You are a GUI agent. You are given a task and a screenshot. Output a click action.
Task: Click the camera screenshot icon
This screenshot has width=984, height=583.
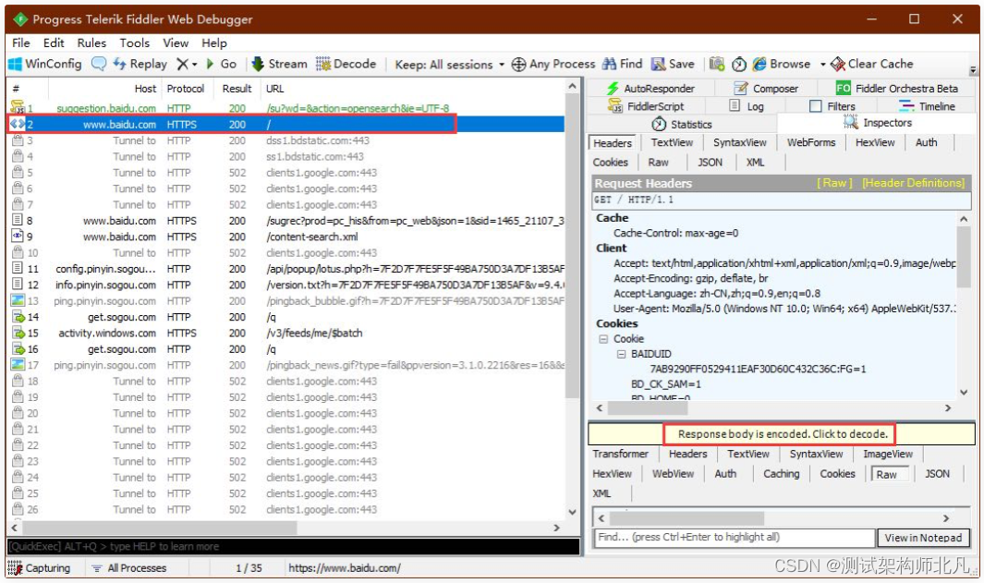click(x=717, y=64)
